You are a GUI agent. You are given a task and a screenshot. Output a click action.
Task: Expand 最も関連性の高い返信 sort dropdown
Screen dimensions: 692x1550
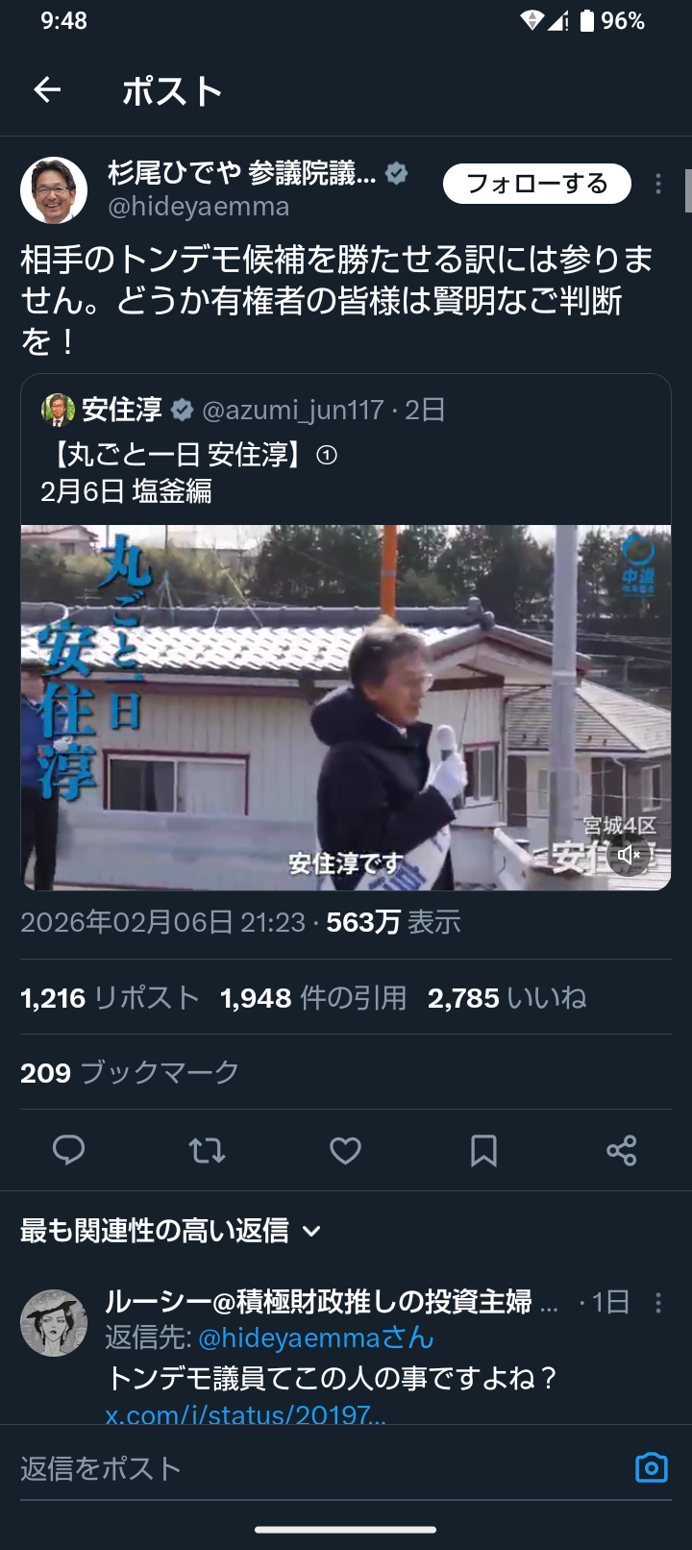[171, 1231]
